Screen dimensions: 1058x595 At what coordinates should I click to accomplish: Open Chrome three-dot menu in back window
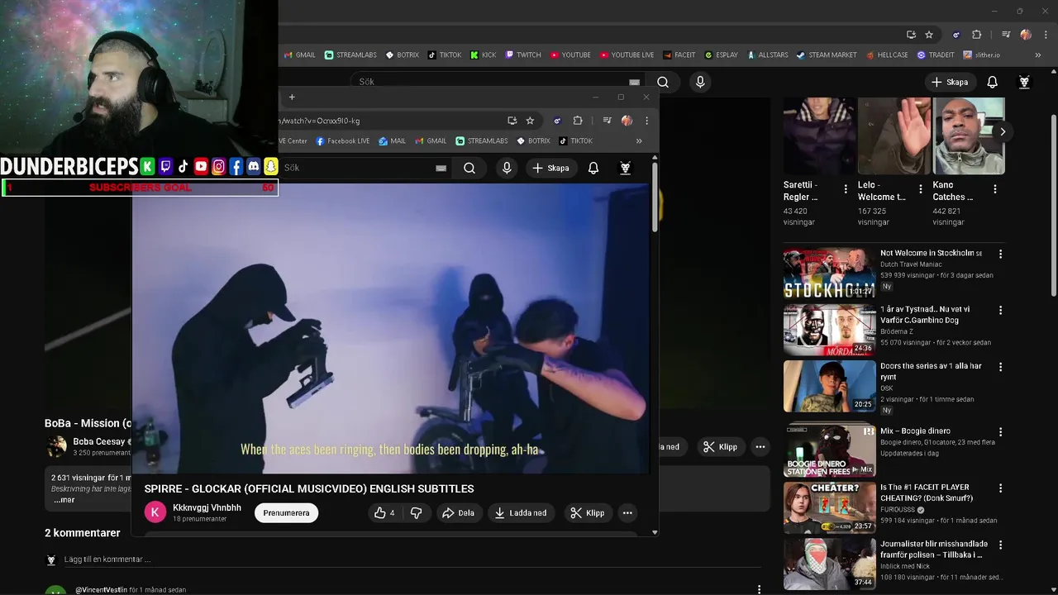1046,35
